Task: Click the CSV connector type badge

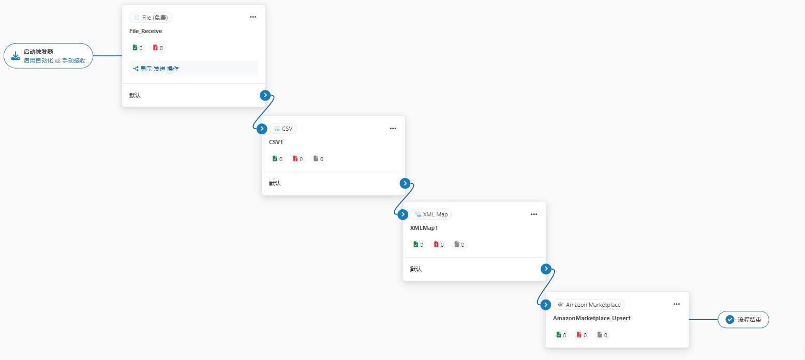Action: 283,129
